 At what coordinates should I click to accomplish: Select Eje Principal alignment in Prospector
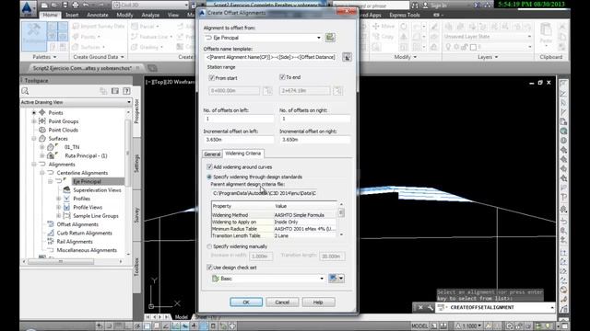coord(87,181)
